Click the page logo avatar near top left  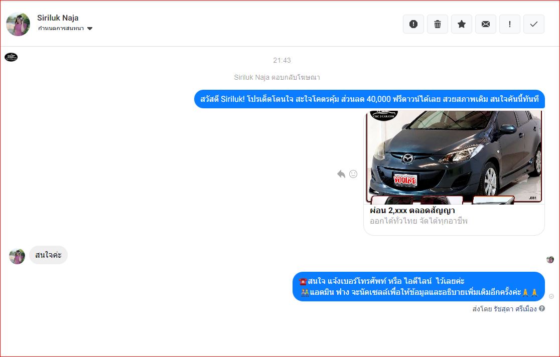pyautogui.click(x=11, y=57)
